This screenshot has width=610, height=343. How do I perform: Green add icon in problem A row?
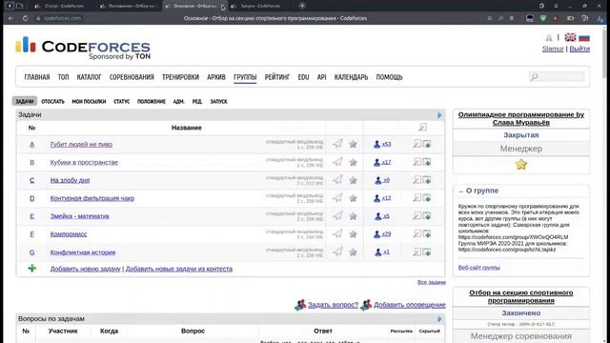coord(427,144)
